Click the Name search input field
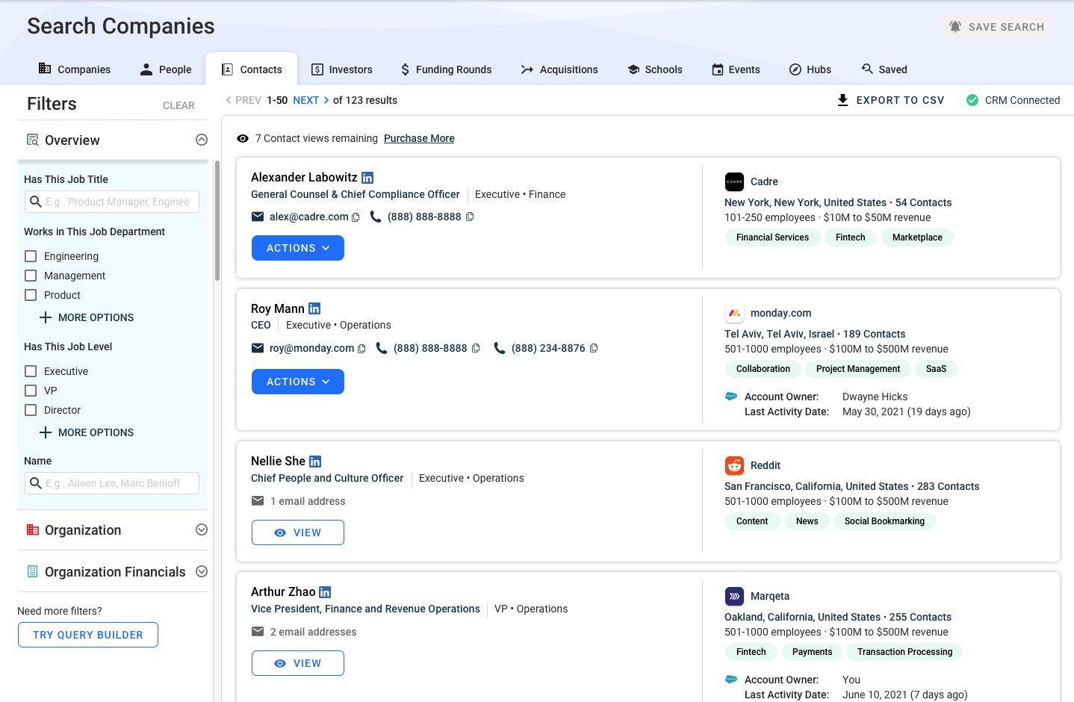The height and width of the screenshot is (702, 1074). coord(111,483)
